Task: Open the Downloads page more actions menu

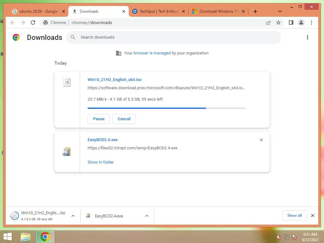Action: (x=308, y=37)
